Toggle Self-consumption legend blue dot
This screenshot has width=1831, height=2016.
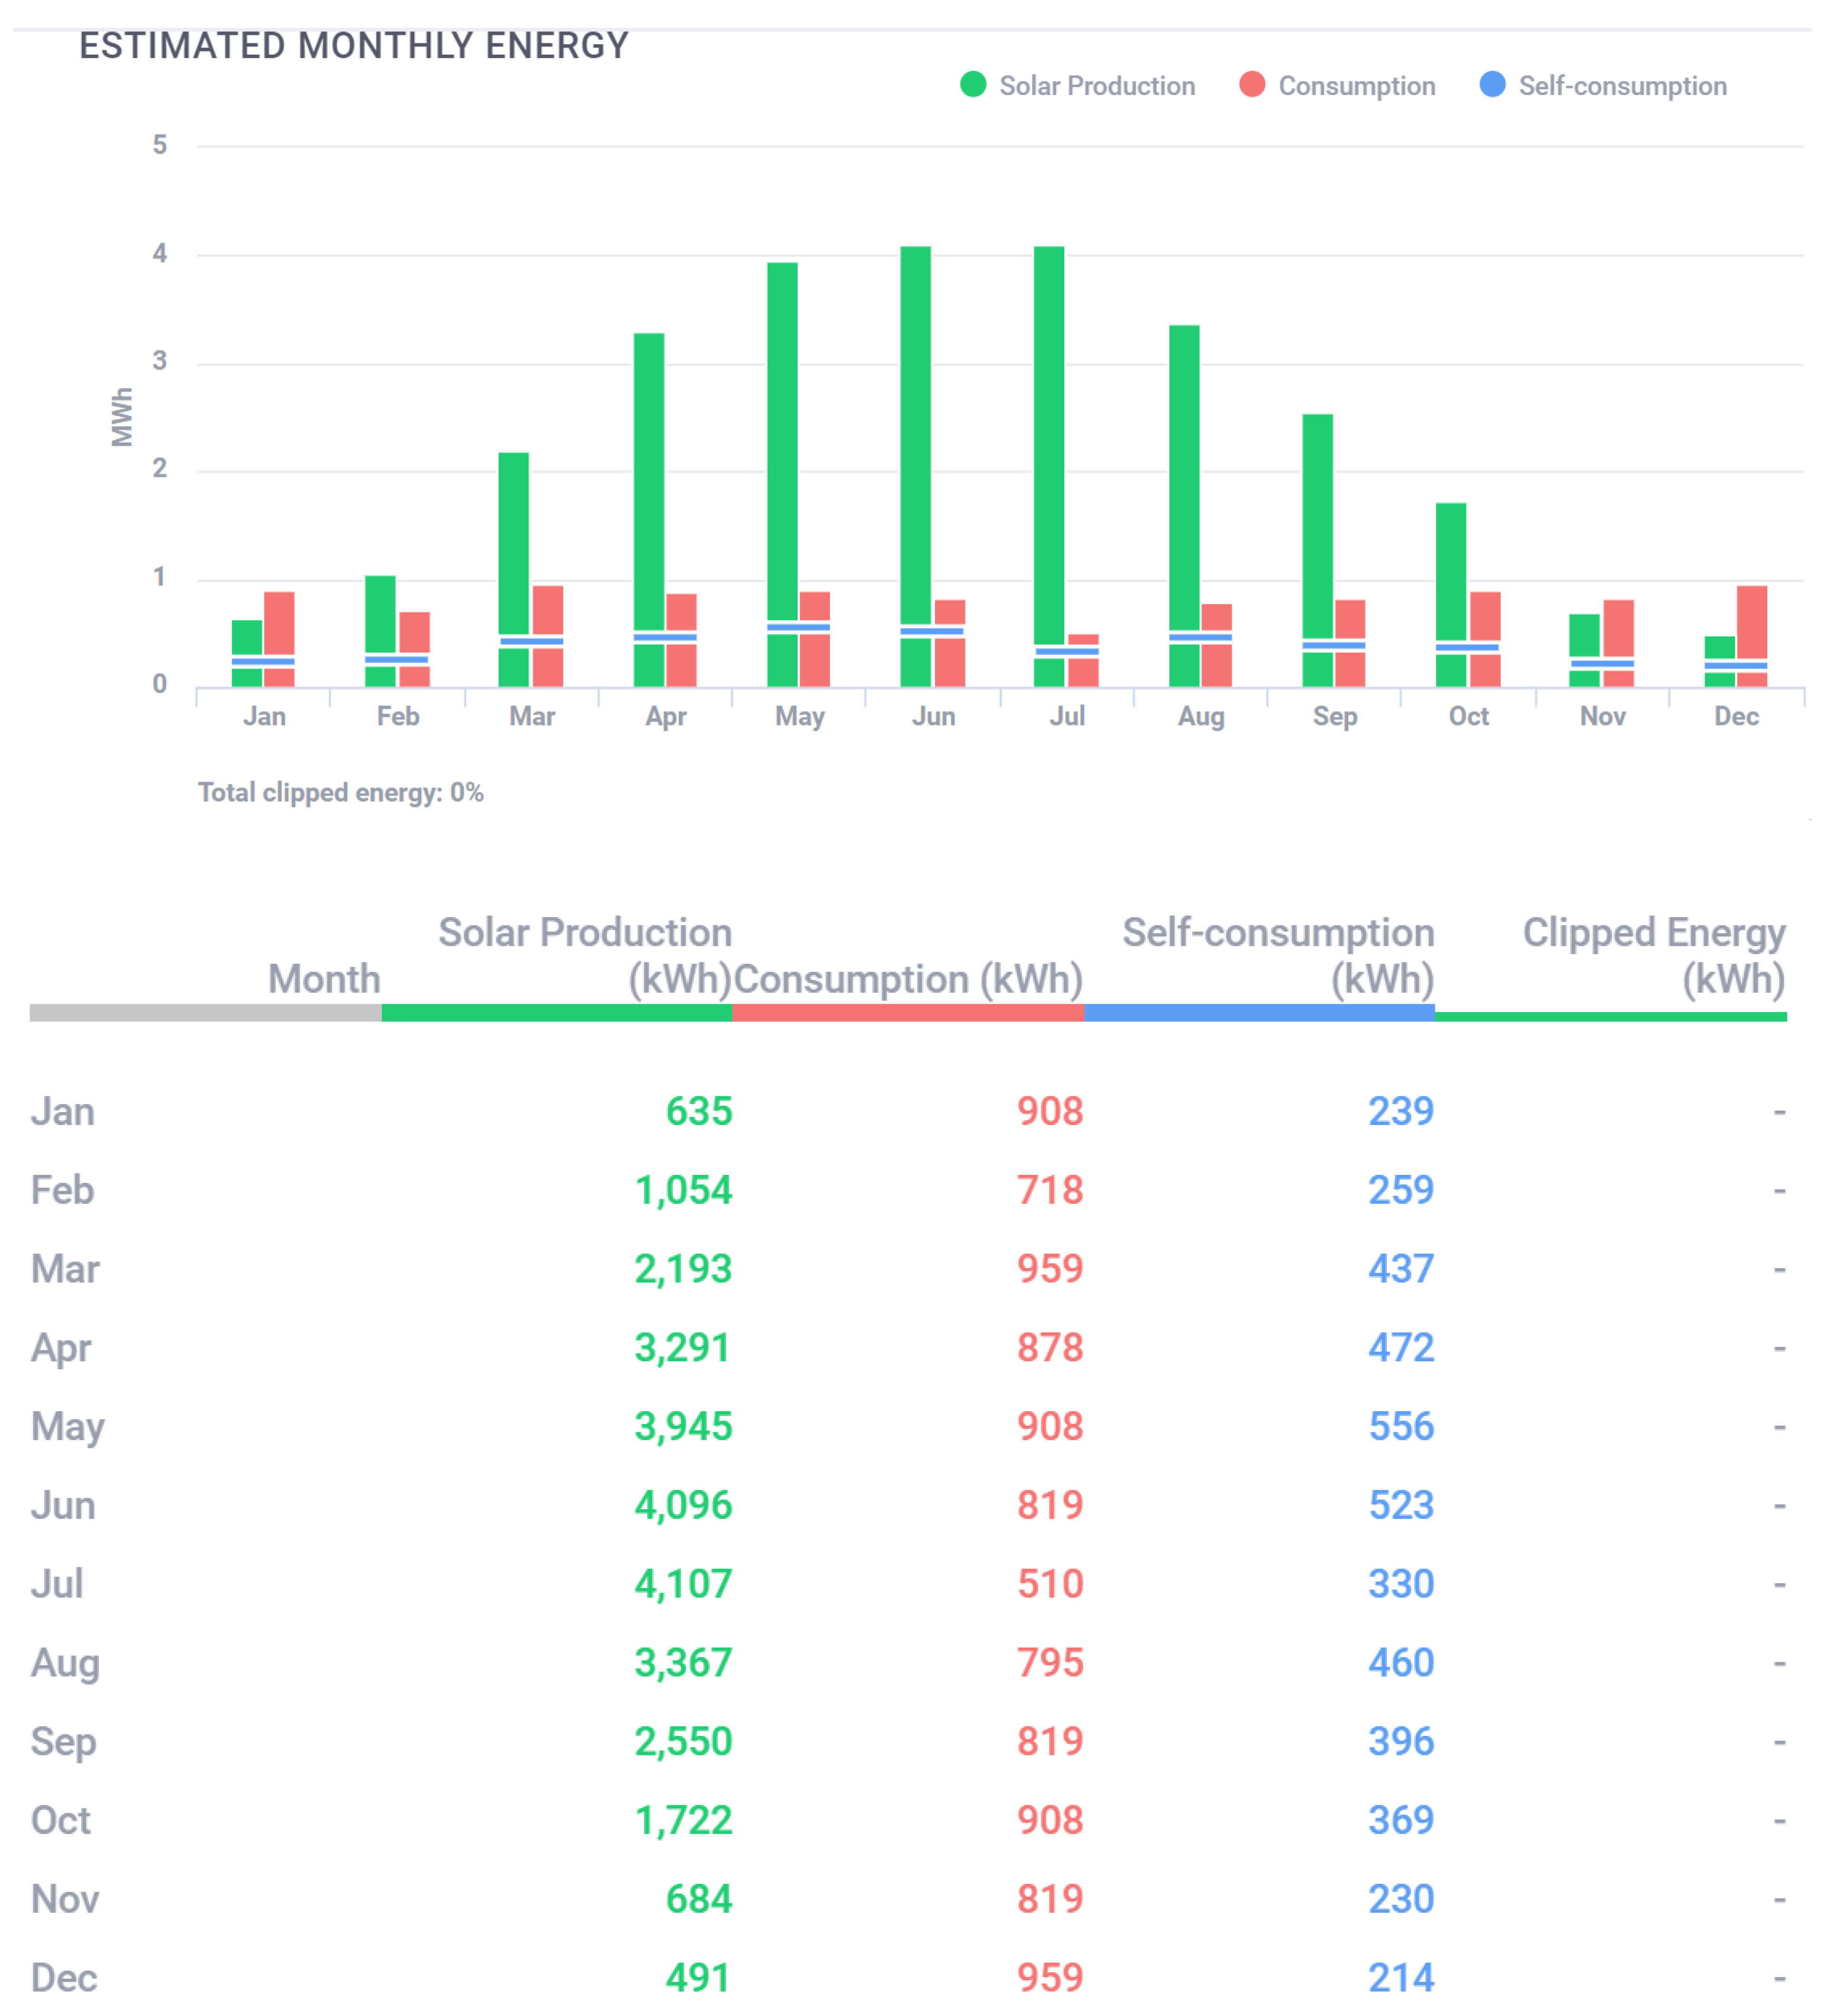click(x=1491, y=85)
